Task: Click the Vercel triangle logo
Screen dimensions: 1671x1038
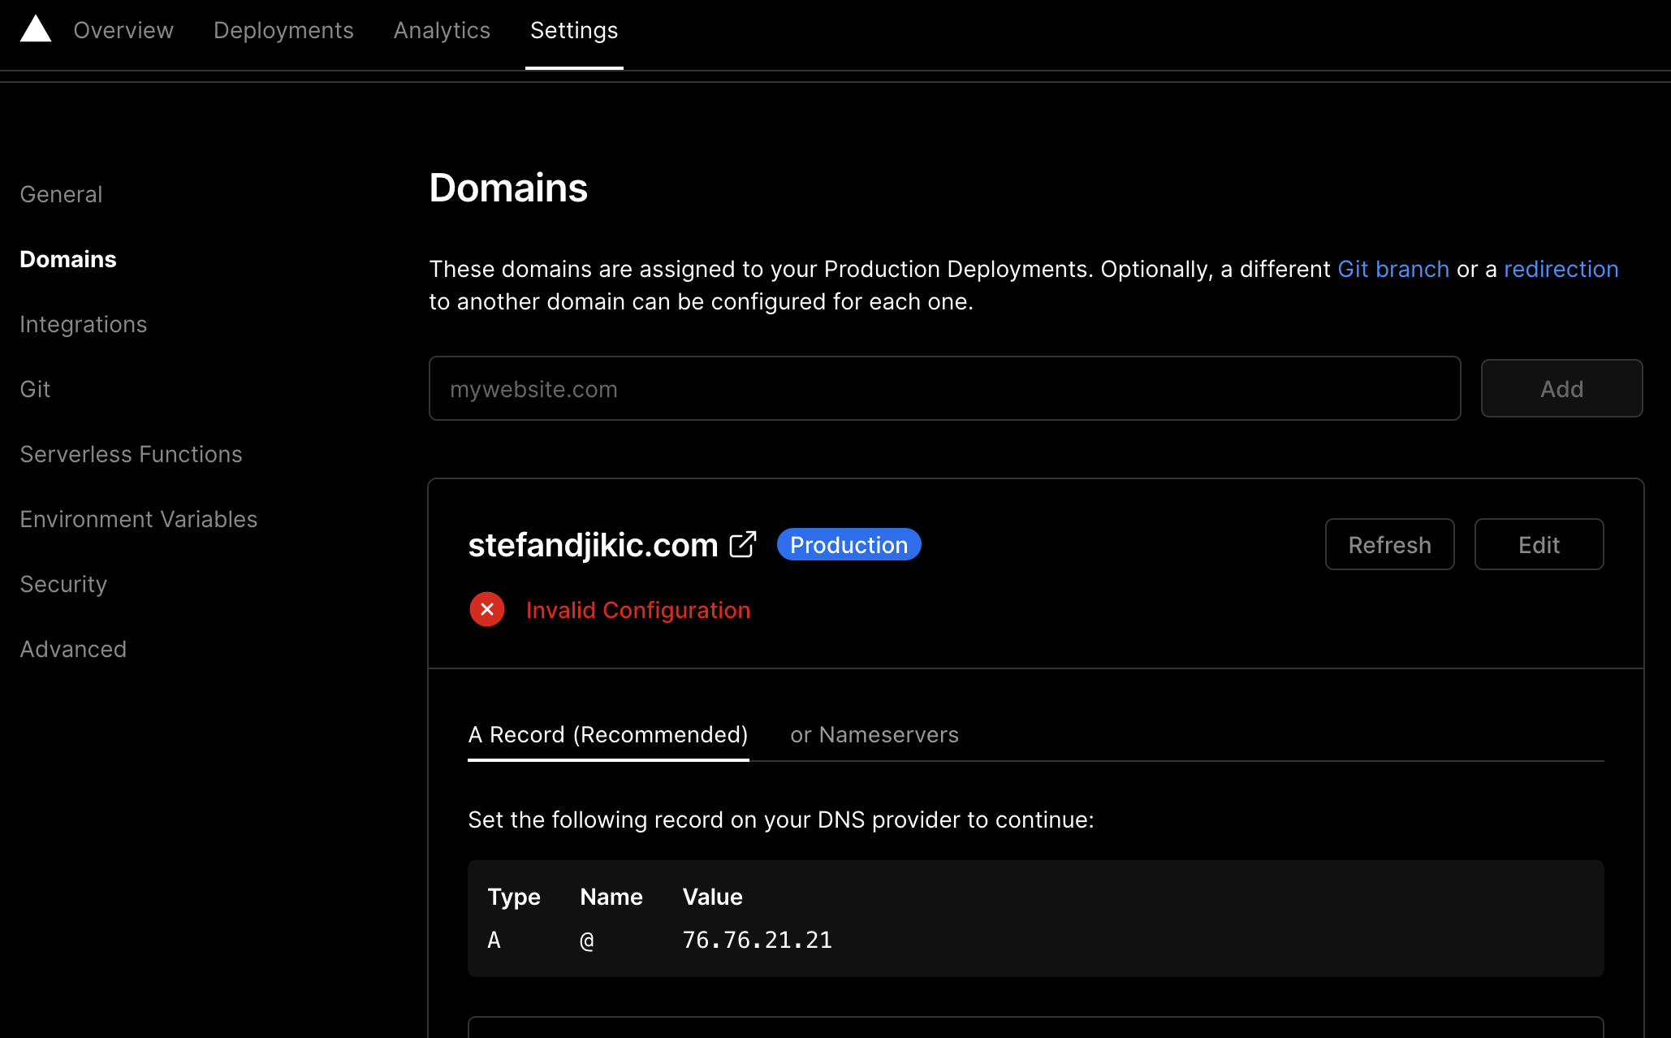Action: [x=36, y=29]
